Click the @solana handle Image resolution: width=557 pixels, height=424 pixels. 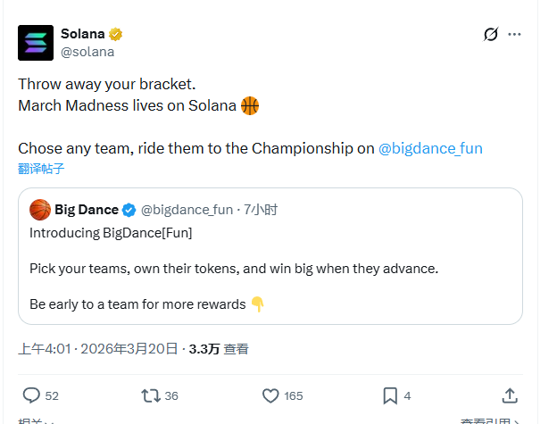pyautogui.click(x=87, y=52)
